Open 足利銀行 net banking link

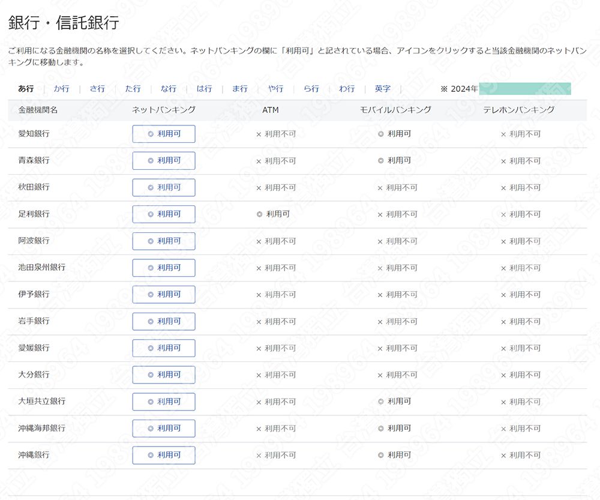(x=164, y=214)
